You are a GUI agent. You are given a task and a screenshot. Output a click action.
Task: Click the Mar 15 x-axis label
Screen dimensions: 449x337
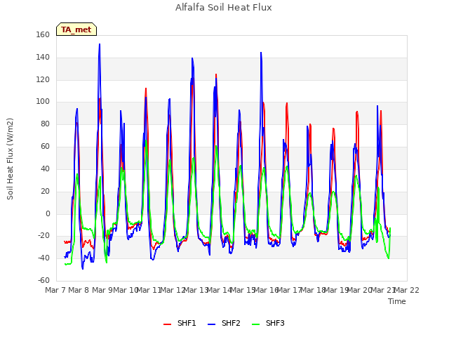pos(243,290)
